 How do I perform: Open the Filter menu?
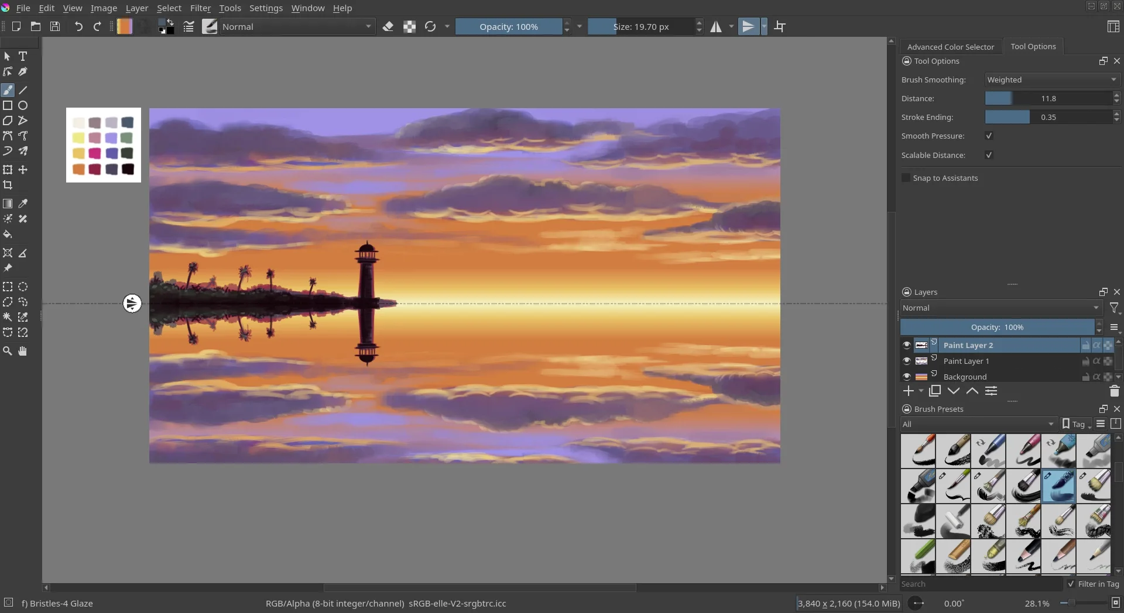coord(200,8)
